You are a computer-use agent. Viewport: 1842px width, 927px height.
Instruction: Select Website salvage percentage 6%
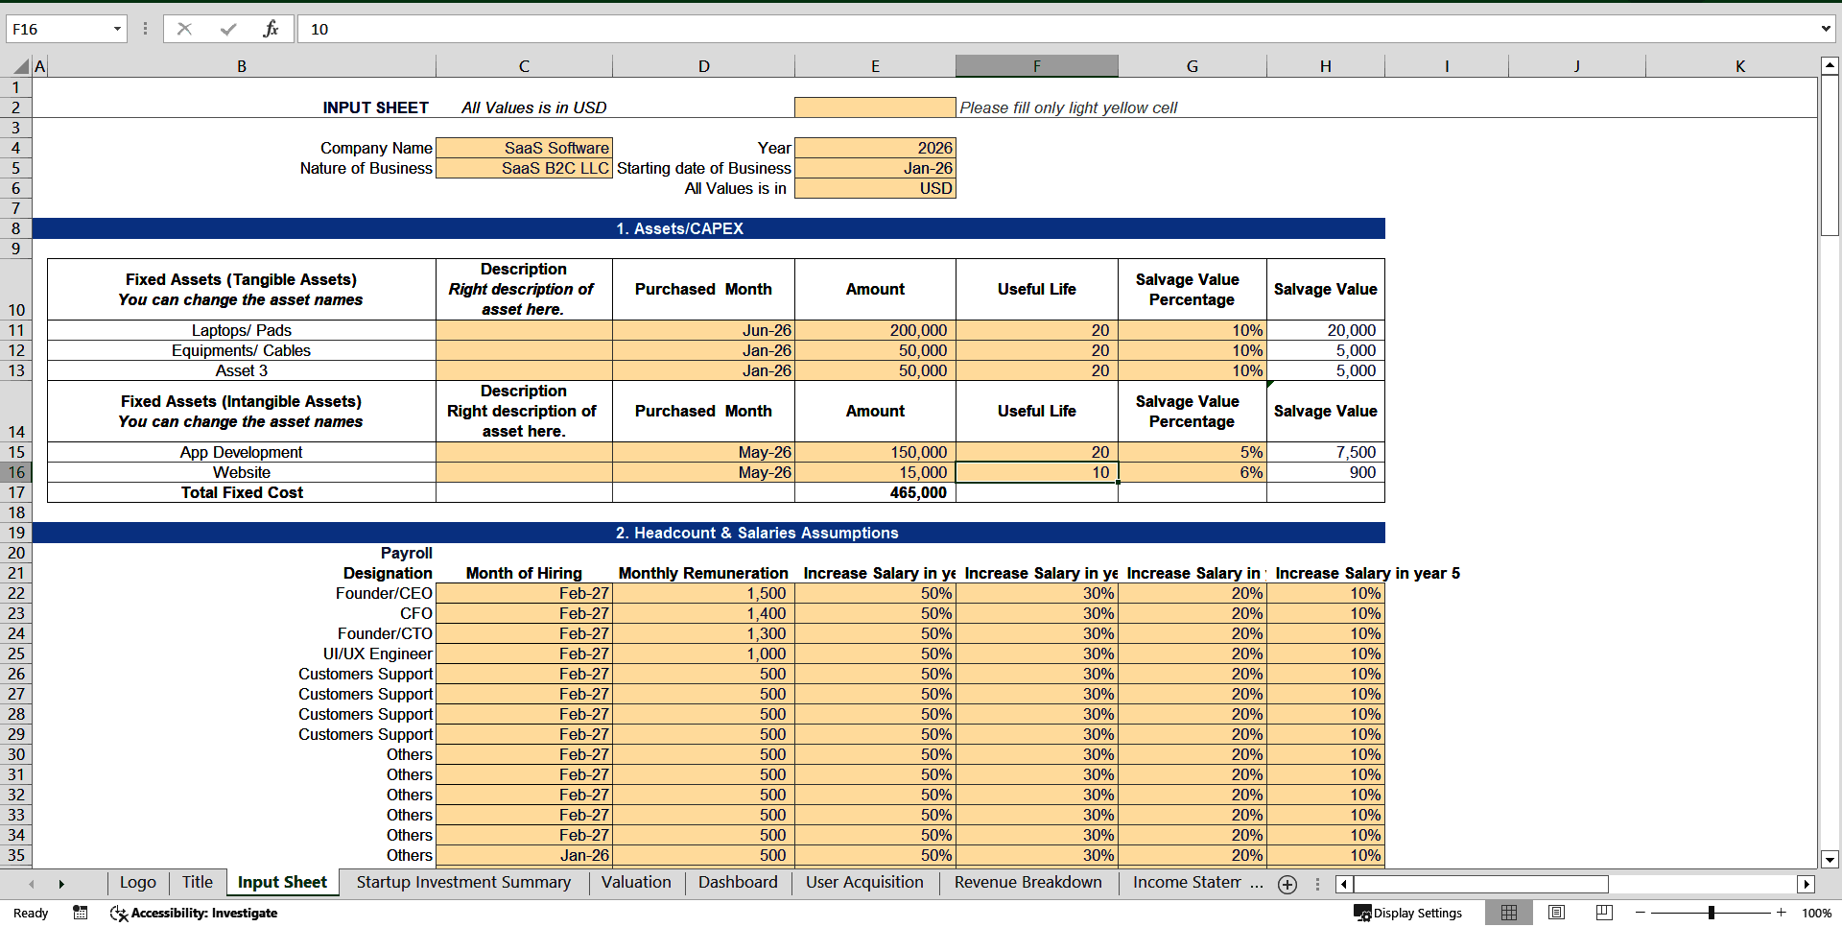click(1193, 472)
